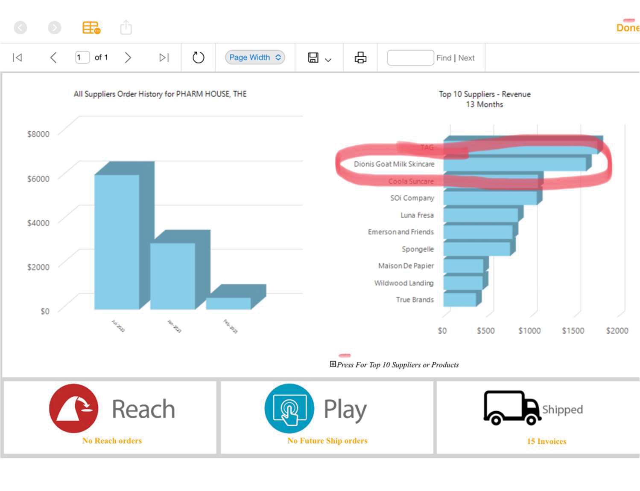
Task: Click the 'SOi Company' supplier label
Action: pyautogui.click(x=412, y=198)
